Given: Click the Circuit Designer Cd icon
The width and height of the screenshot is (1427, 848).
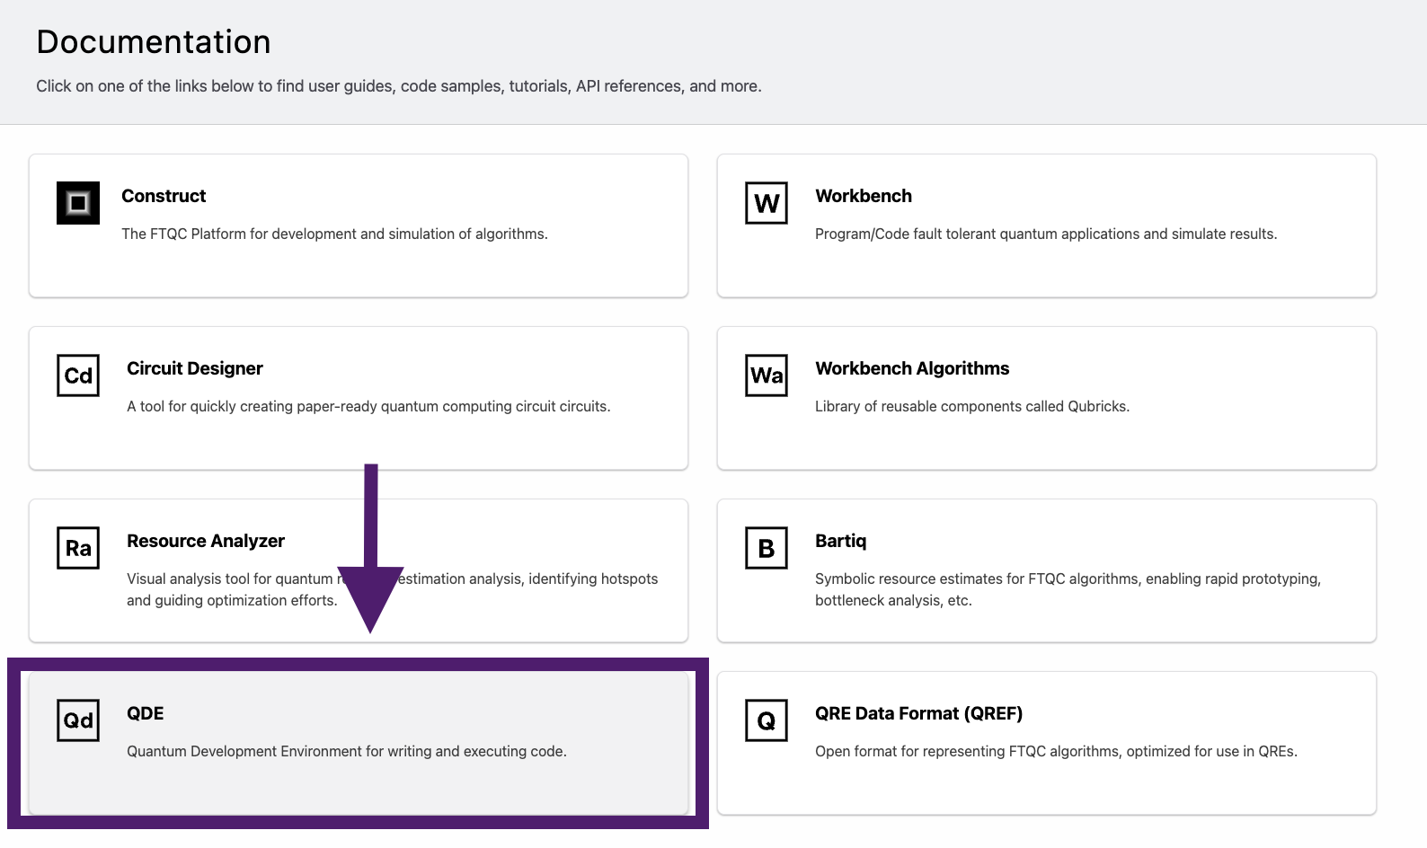Looking at the screenshot, I should pos(78,375).
